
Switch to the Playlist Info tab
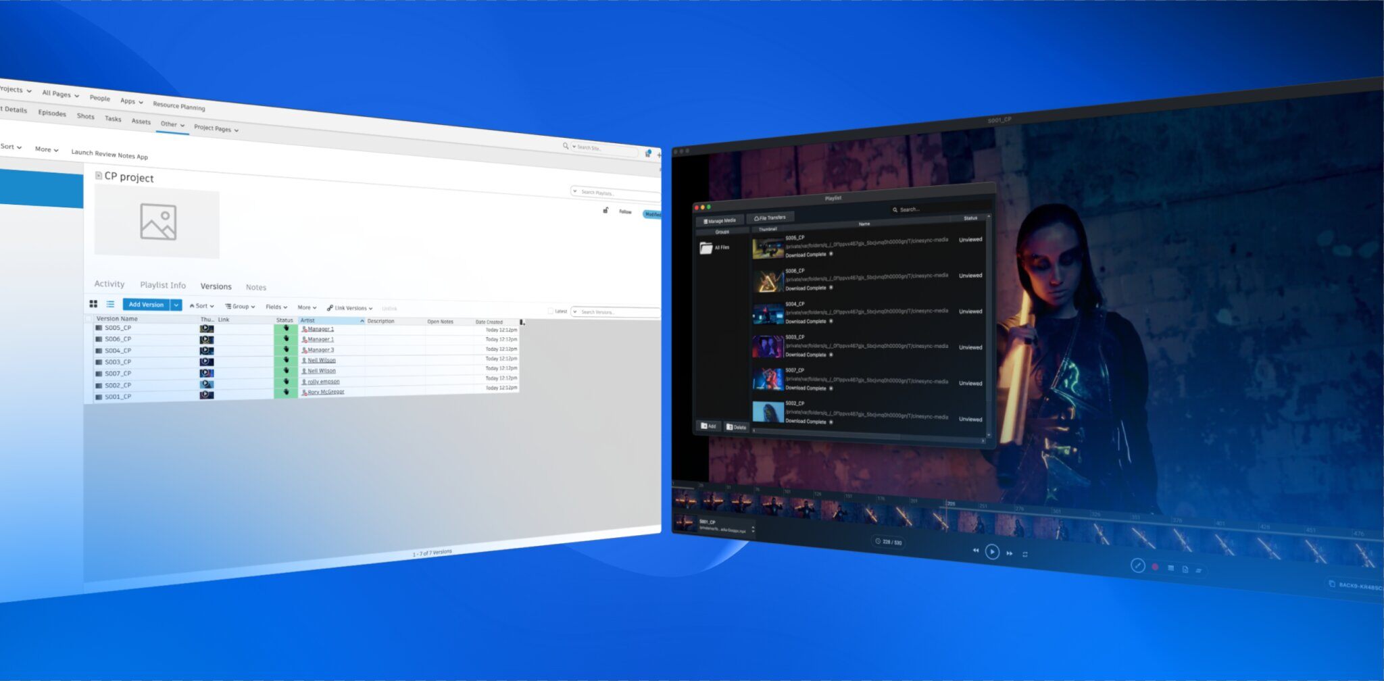tap(163, 285)
